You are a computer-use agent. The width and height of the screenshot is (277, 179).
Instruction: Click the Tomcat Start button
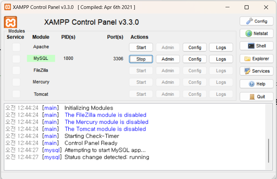point(141,94)
